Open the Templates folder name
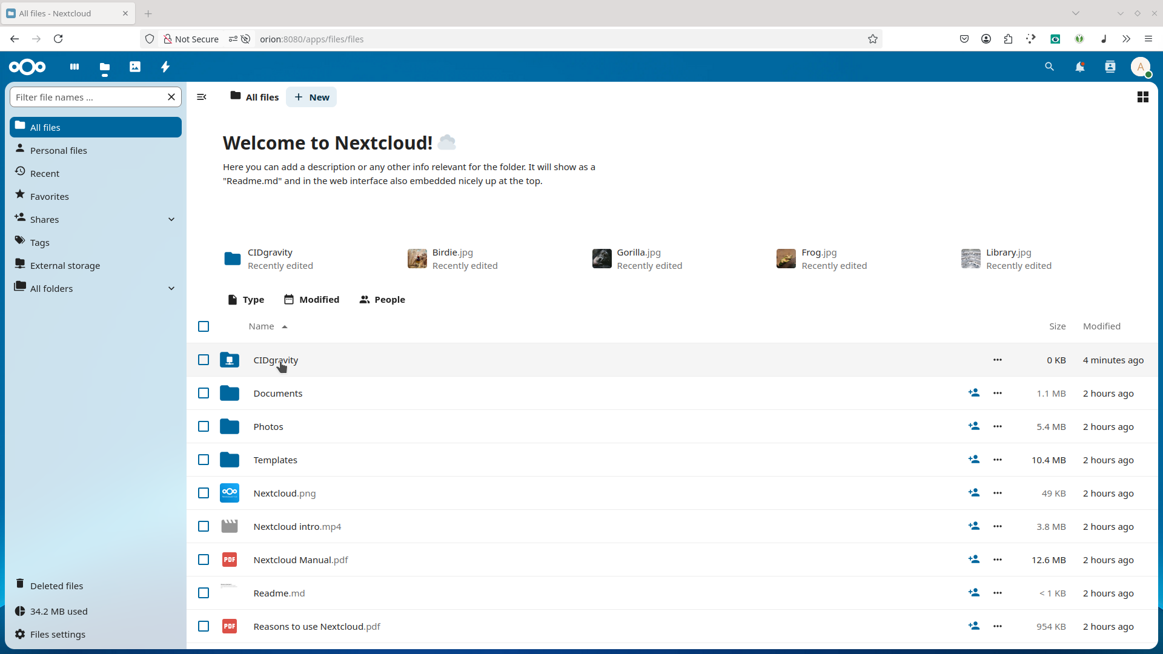 [x=276, y=460]
